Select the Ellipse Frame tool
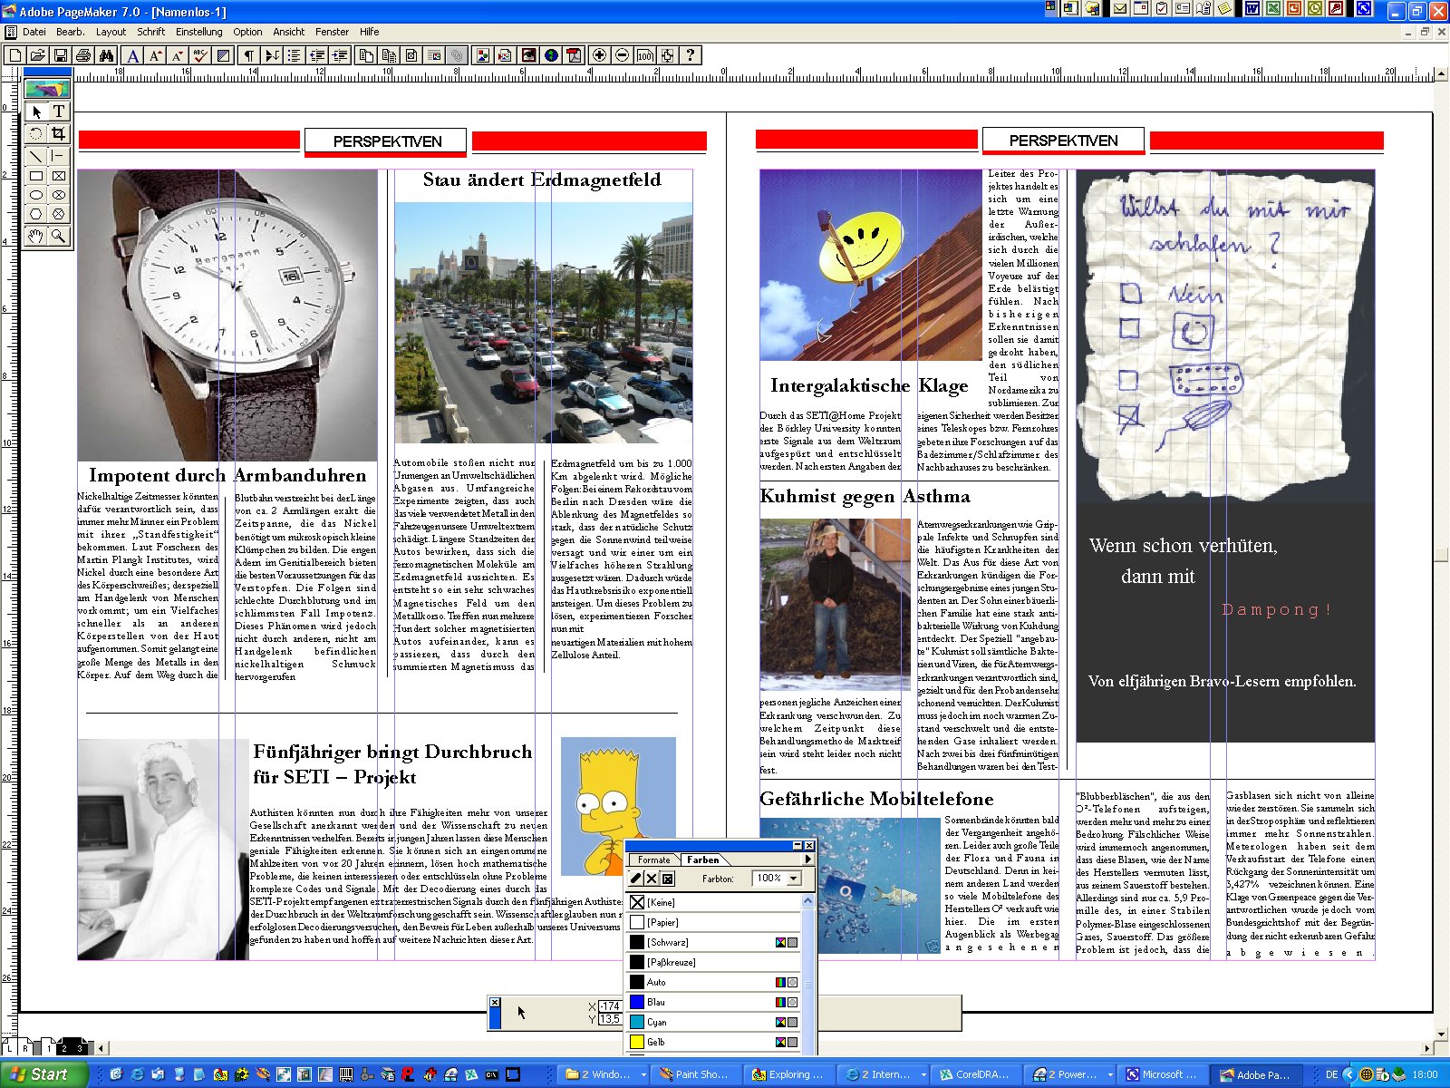This screenshot has width=1450, height=1088. (59, 195)
